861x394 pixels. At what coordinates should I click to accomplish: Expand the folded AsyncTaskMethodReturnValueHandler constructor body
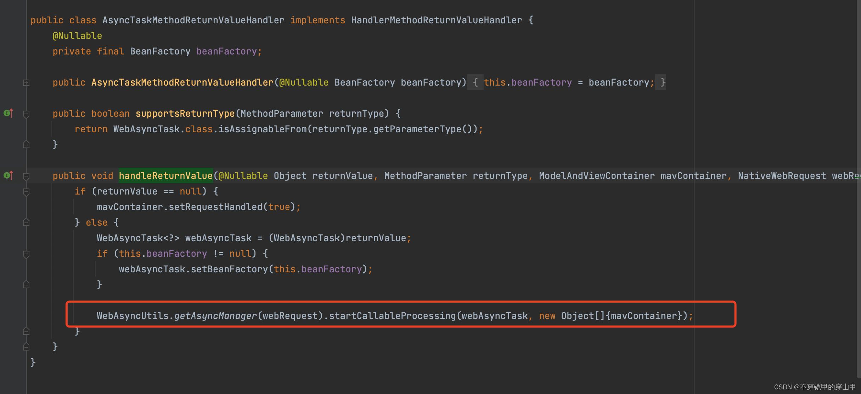point(26,82)
